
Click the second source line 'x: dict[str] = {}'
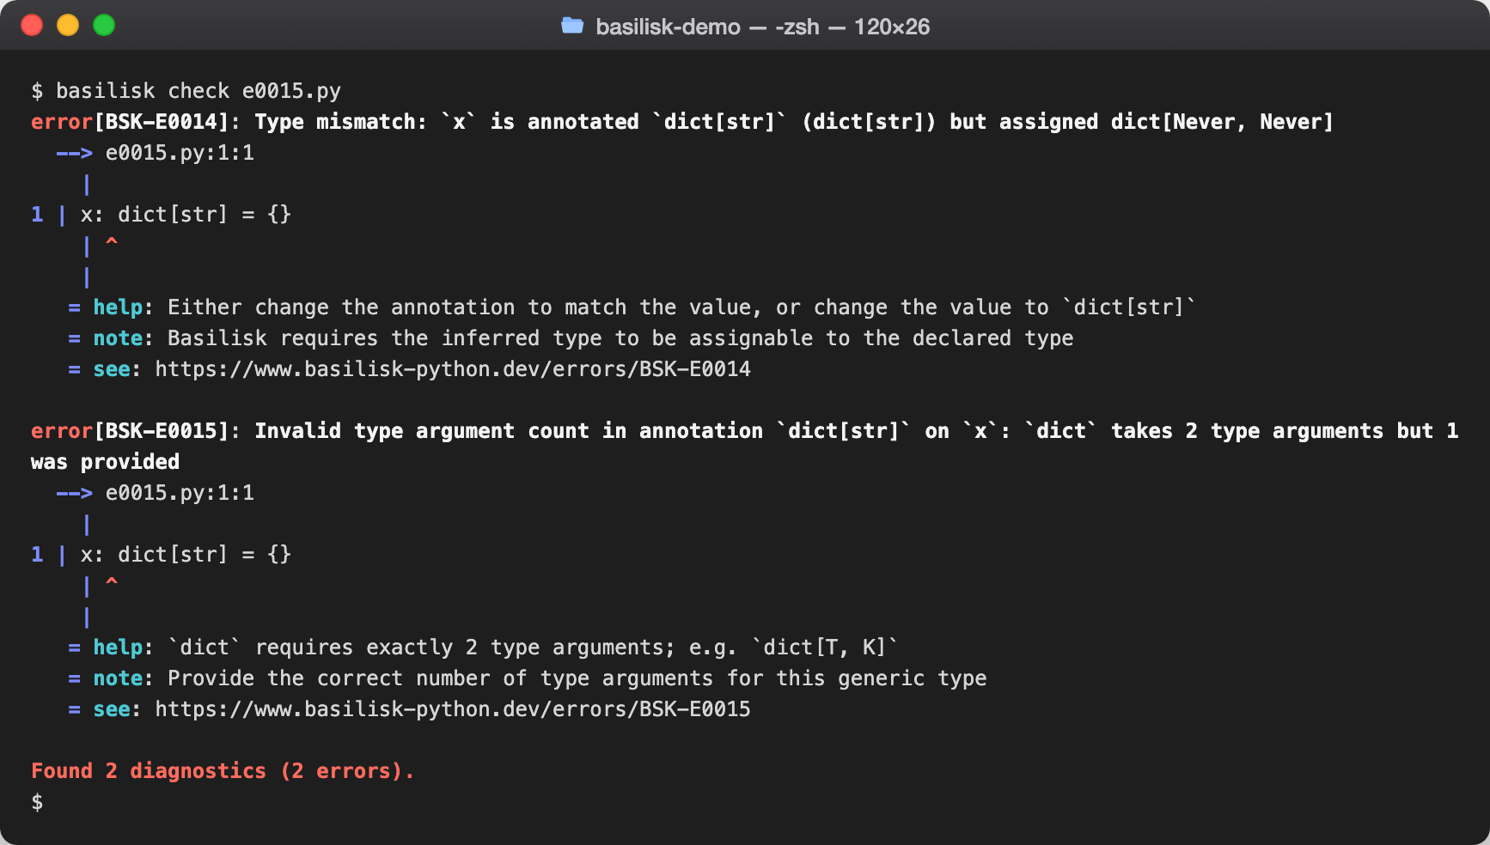(186, 555)
